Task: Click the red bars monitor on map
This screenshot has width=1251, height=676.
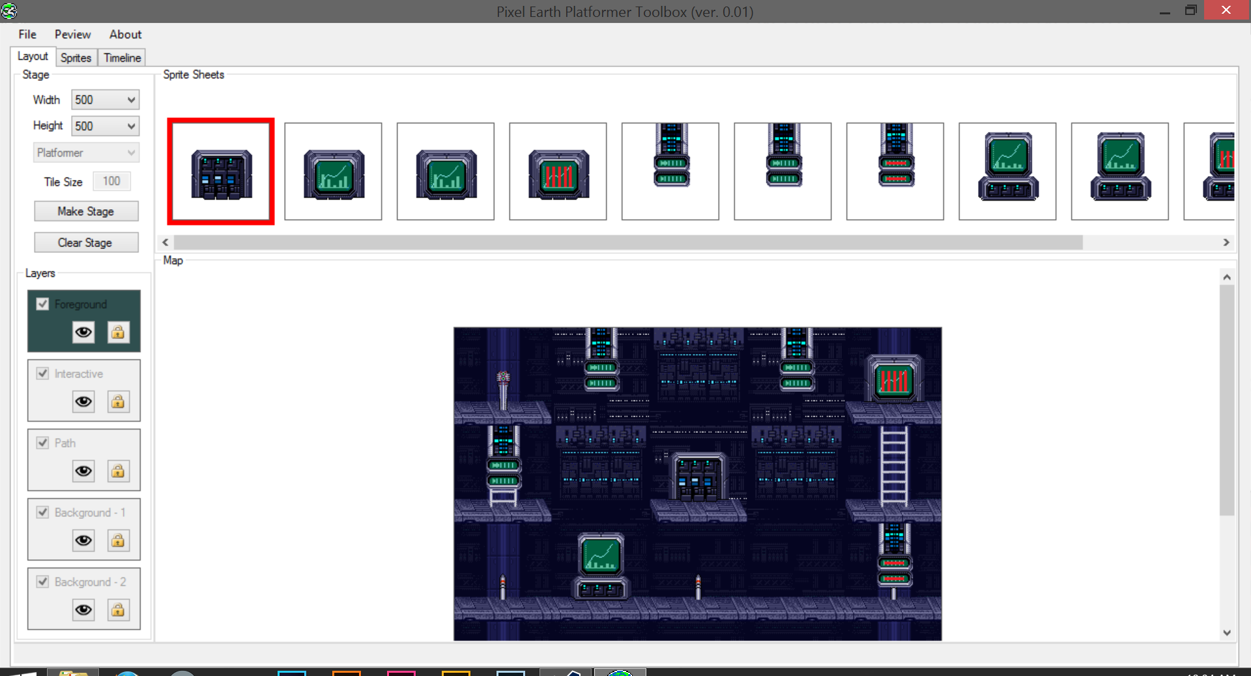Action: 894,379
